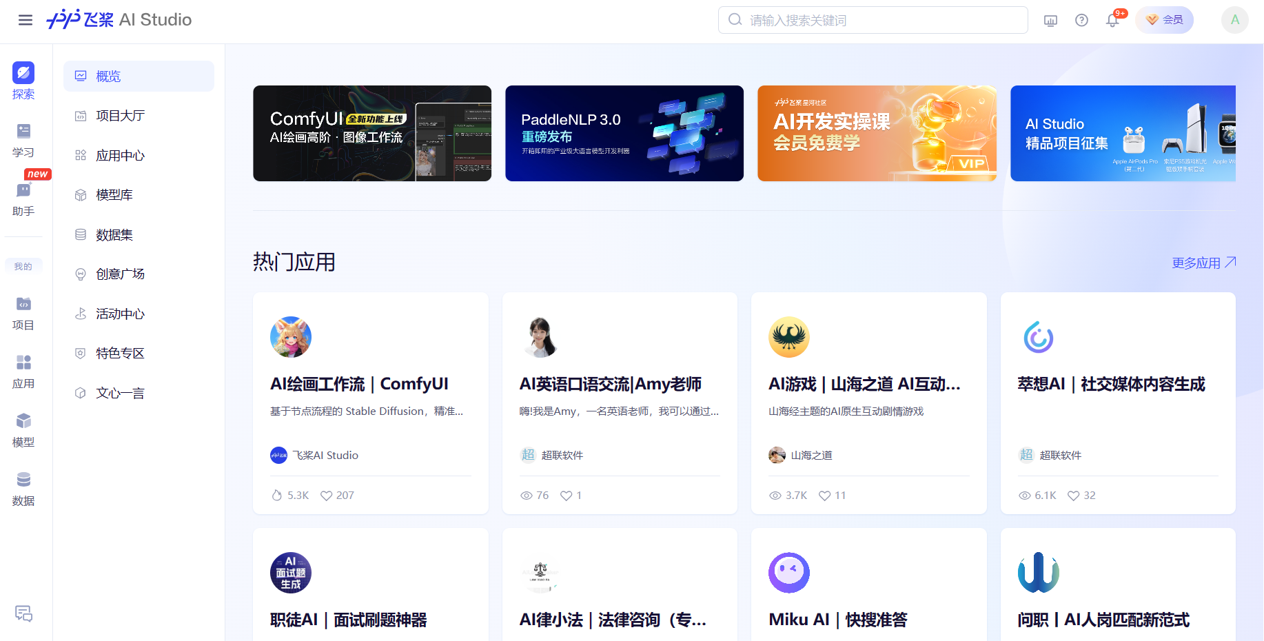This screenshot has height=641, width=1264.
Task: Like the ComfyUI 绘画工作流 app card
Action: (x=325, y=495)
